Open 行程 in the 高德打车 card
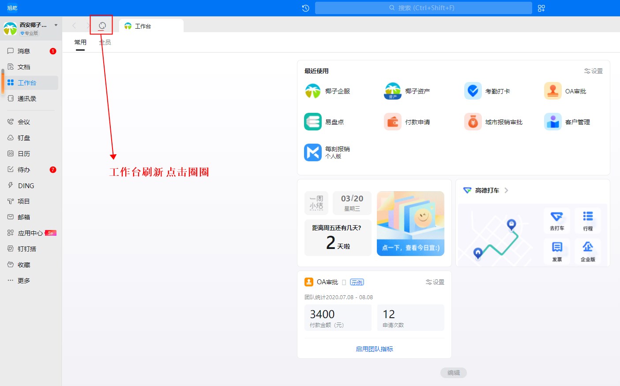Viewport: 620px width, 386px height. (x=588, y=220)
